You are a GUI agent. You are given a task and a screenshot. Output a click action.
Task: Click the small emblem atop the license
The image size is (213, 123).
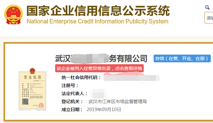32,71
